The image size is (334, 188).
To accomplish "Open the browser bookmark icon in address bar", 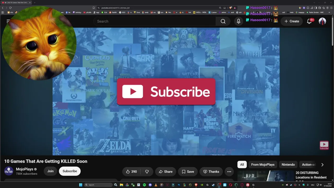I will click(94, 8).
